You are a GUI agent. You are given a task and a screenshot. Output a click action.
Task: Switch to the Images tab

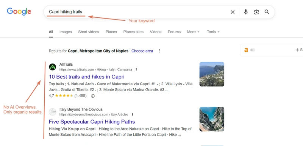click(x=66, y=32)
